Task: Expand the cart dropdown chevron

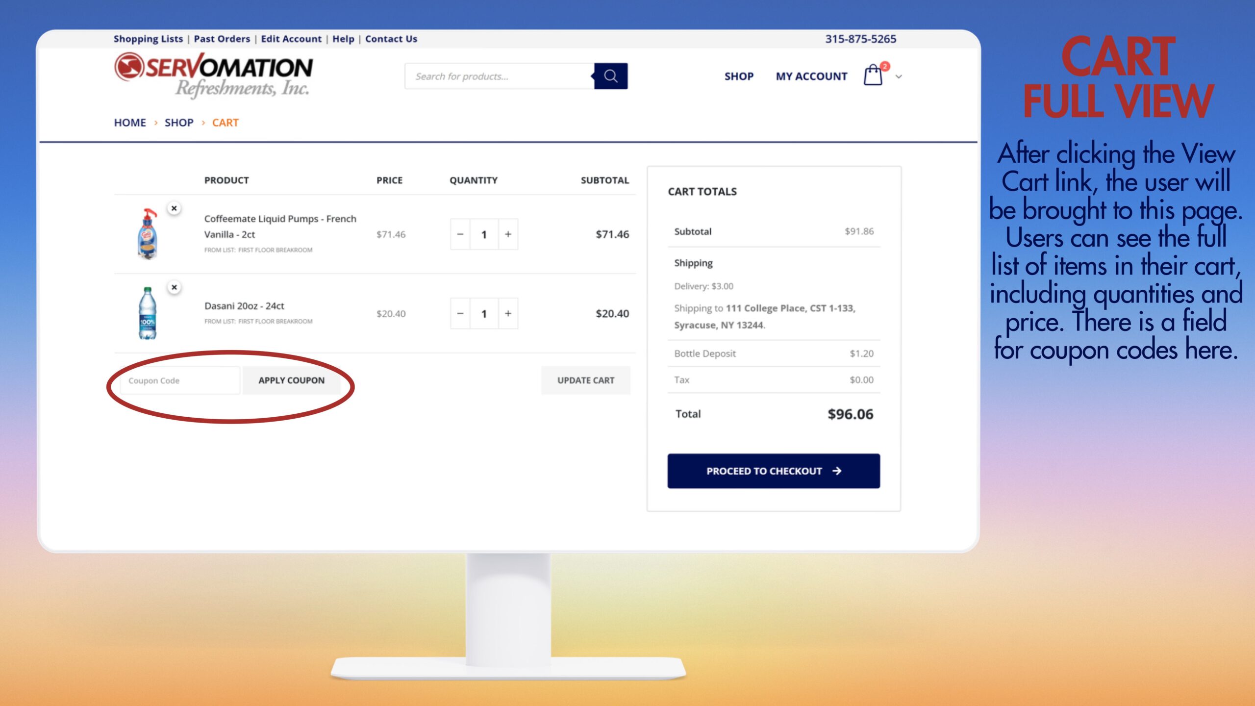Action: tap(899, 76)
